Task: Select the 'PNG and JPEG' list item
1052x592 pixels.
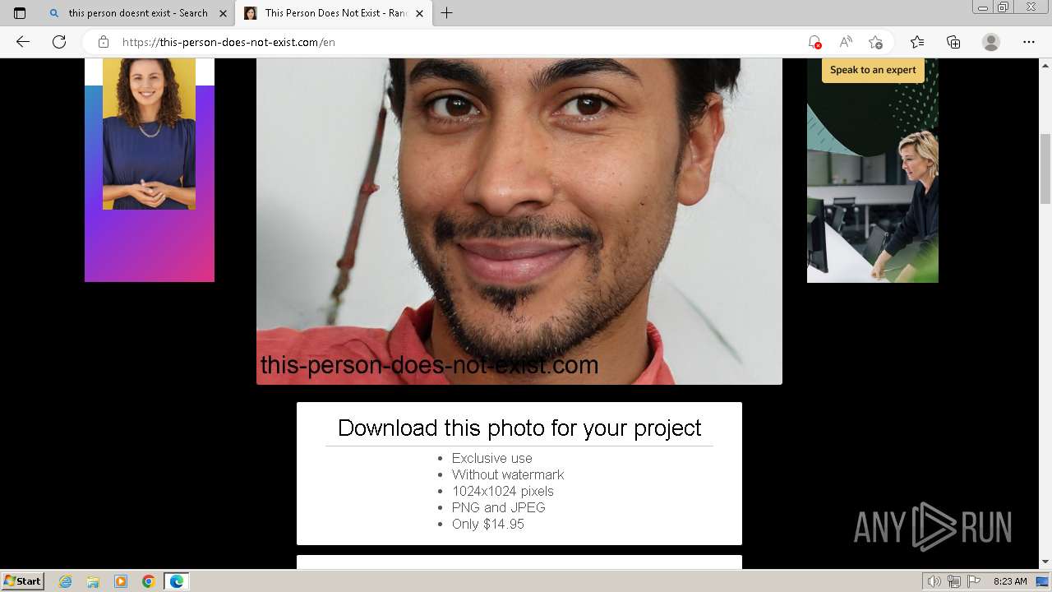Action: [x=498, y=507]
